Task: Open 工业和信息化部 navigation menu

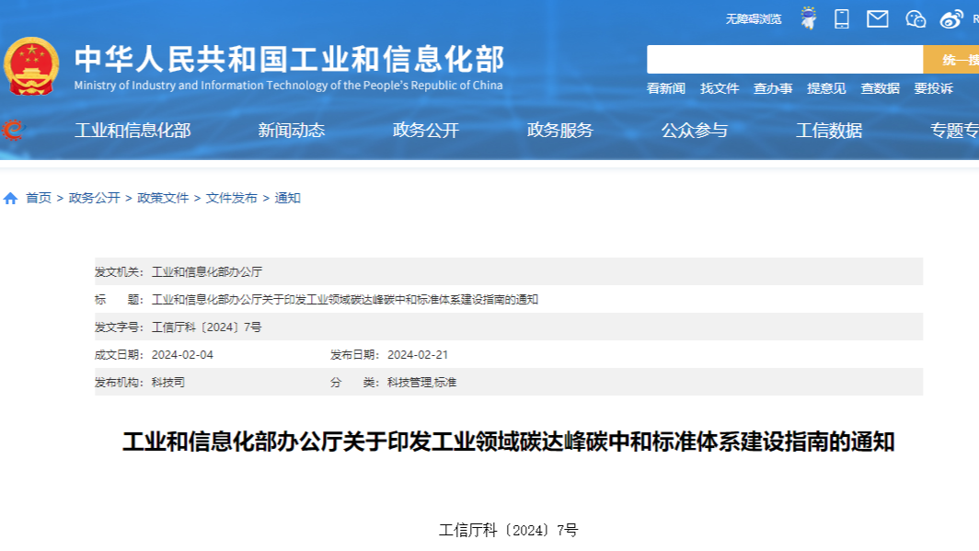Action: pyautogui.click(x=132, y=131)
